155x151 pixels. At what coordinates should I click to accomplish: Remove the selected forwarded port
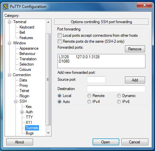coord(135,49)
